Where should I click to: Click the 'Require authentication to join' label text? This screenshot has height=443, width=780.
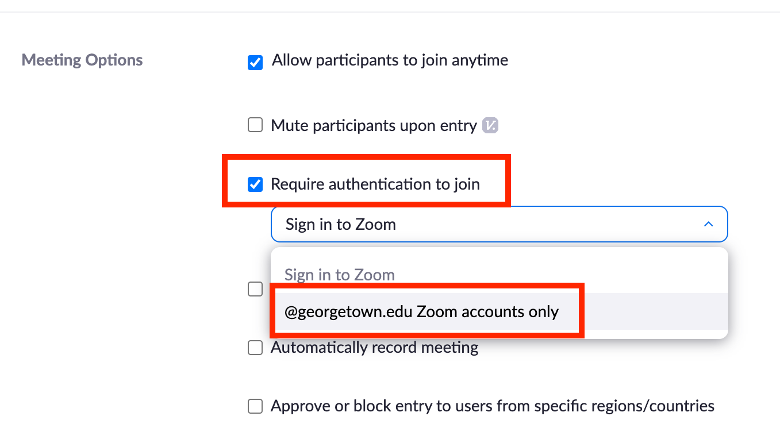click(375, 184)
